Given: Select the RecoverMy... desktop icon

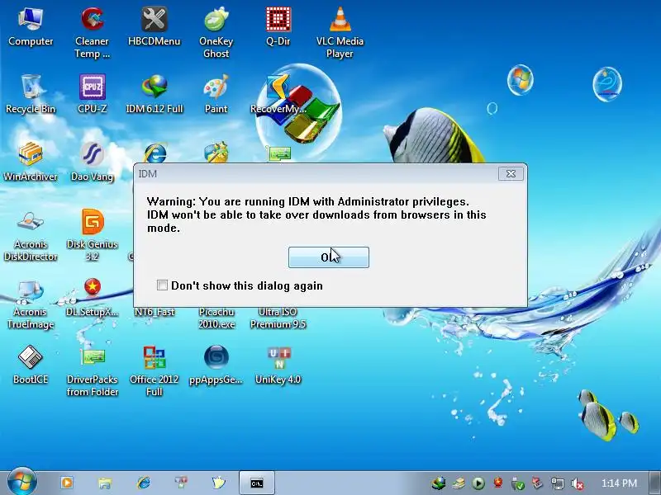Looking at the screenshot, I should click(278, 94).
